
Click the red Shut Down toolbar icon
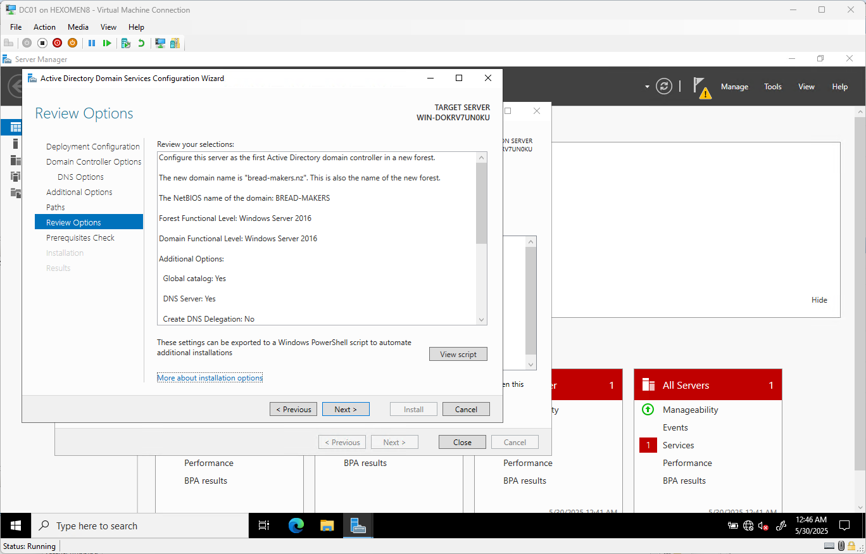[x=57, y=43]
